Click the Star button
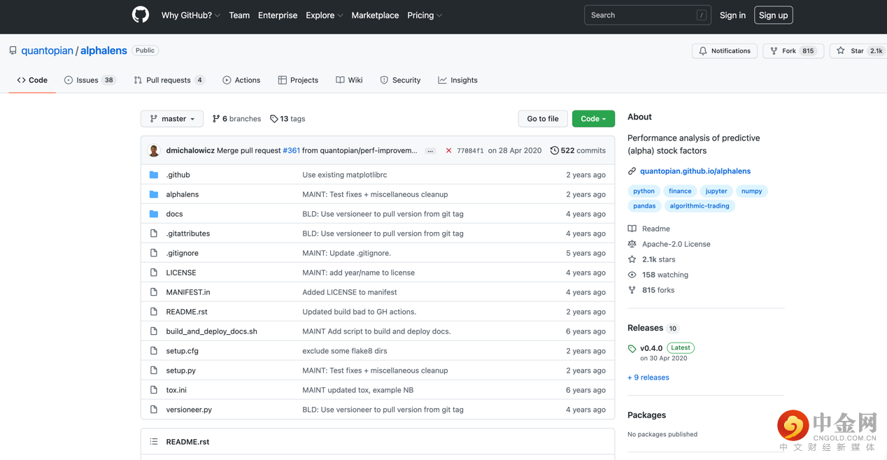This screenshot has height=460, width=887. click(858, 51)
